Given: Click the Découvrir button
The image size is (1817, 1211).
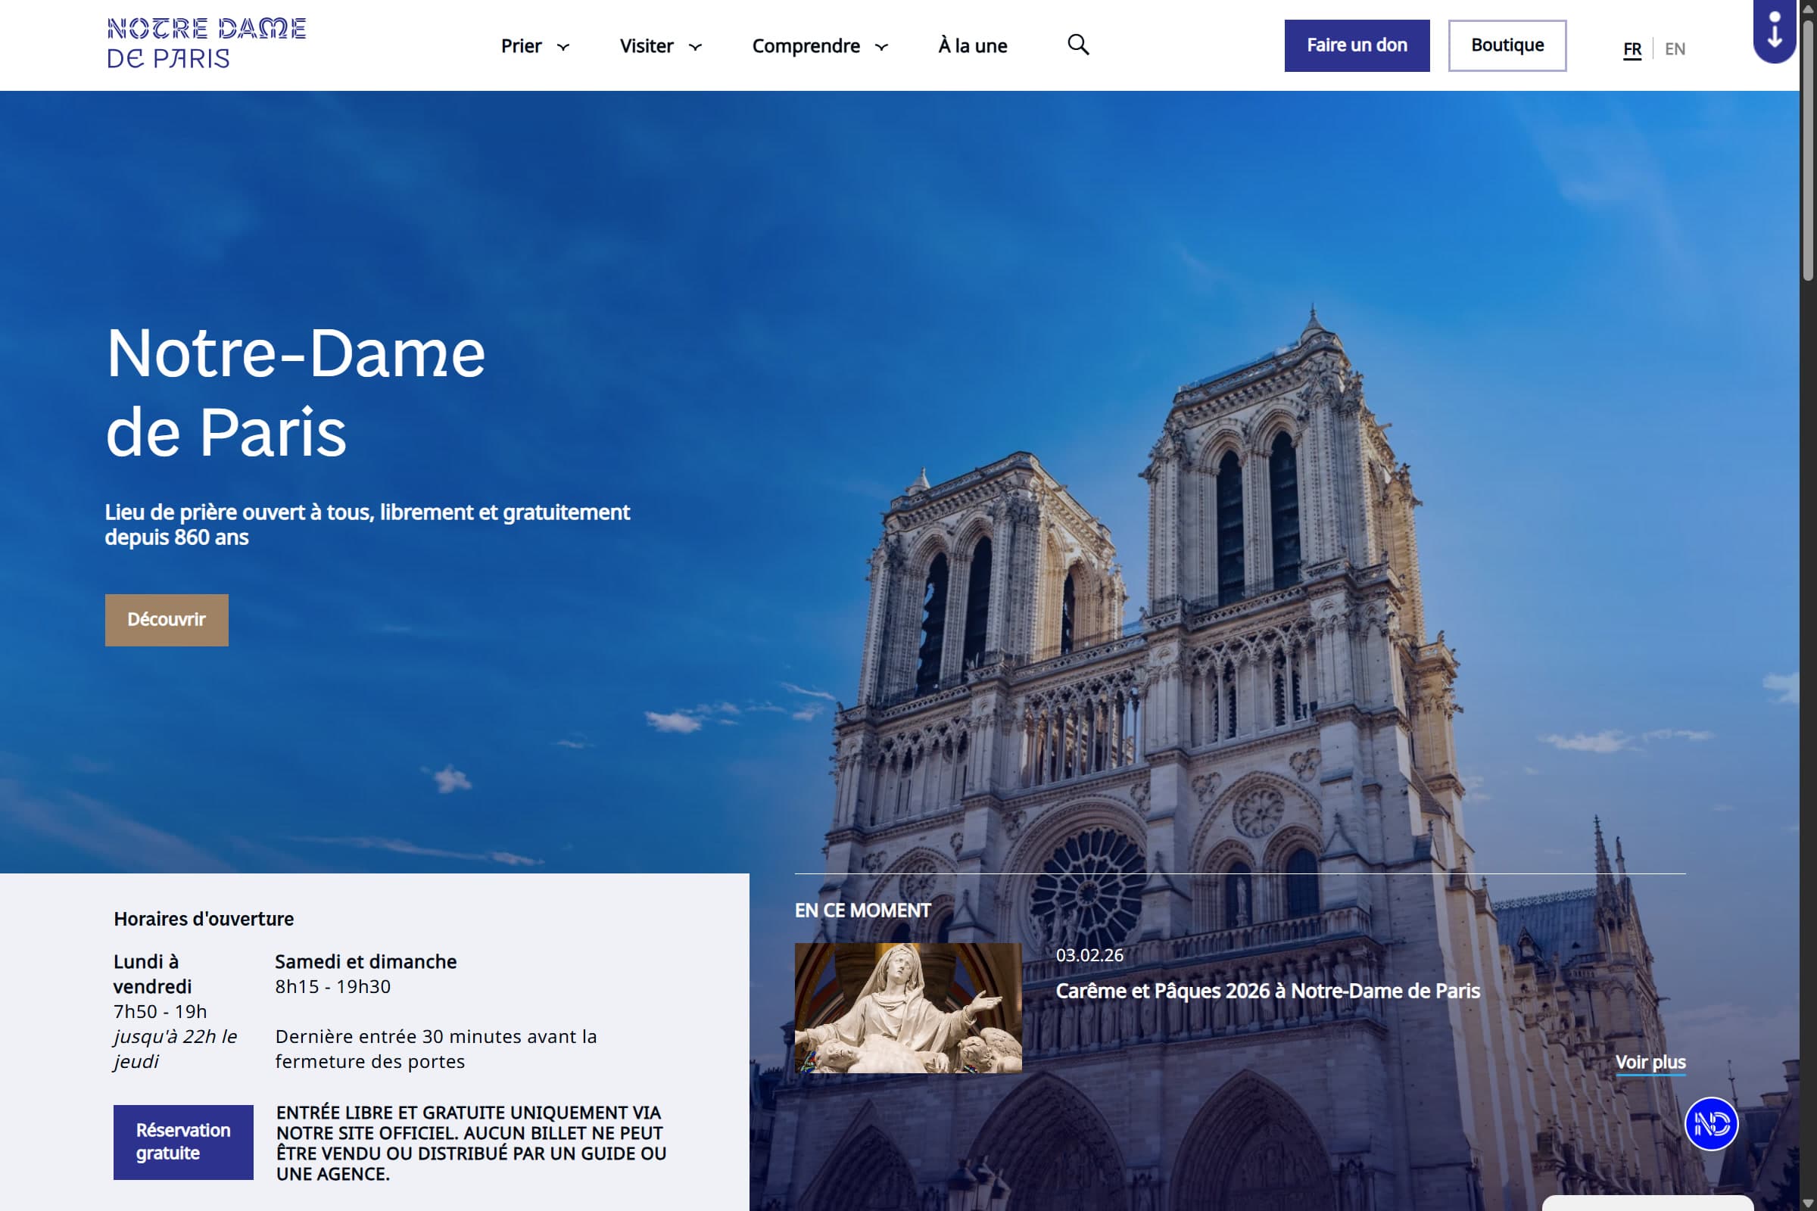Looking at the screenshot, I should click(x=166, y=619).
